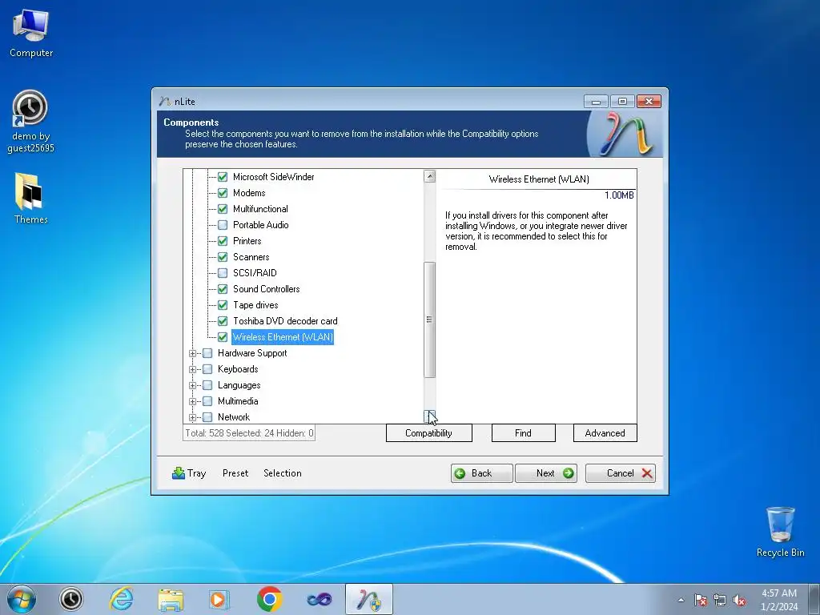Open the Recycle Bin icon

tap(780, 532)
